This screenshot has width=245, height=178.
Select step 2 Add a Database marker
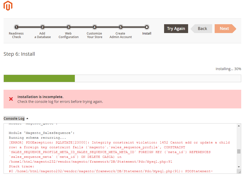(x=42, y=27)
